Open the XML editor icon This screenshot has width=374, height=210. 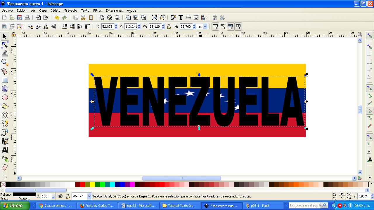point(196,18)
